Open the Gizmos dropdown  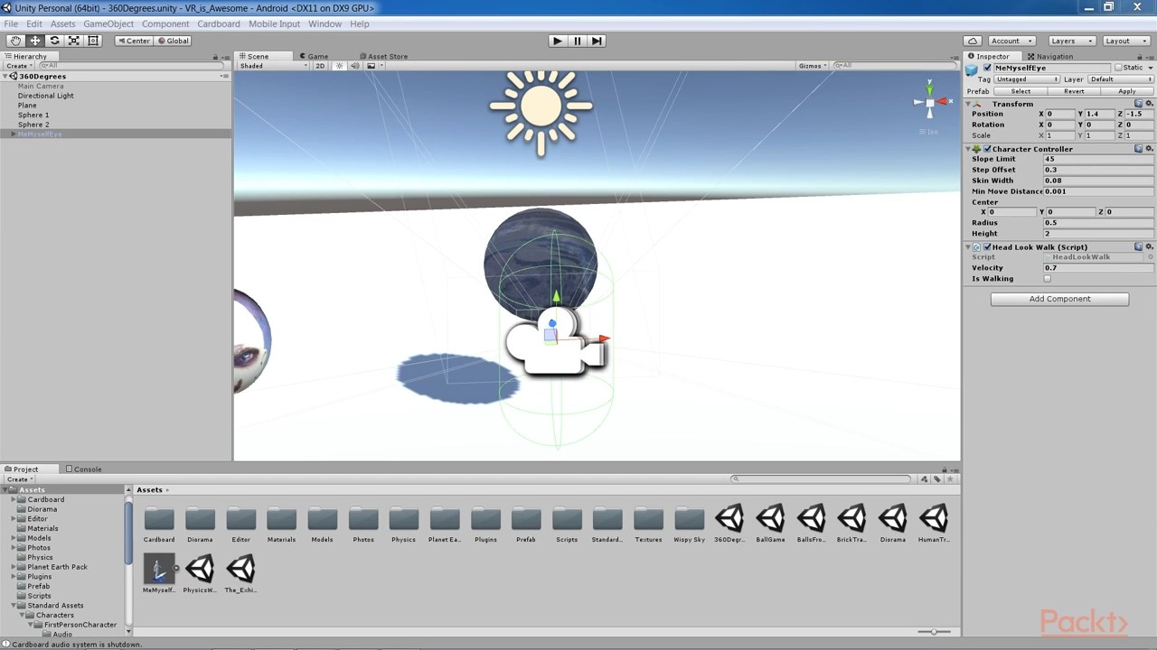pos(812,66)
